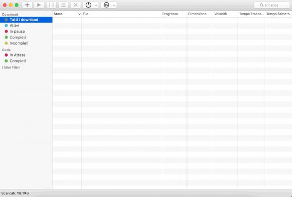
Task: Start download with the play button
Action: click(x=39, y=5)
